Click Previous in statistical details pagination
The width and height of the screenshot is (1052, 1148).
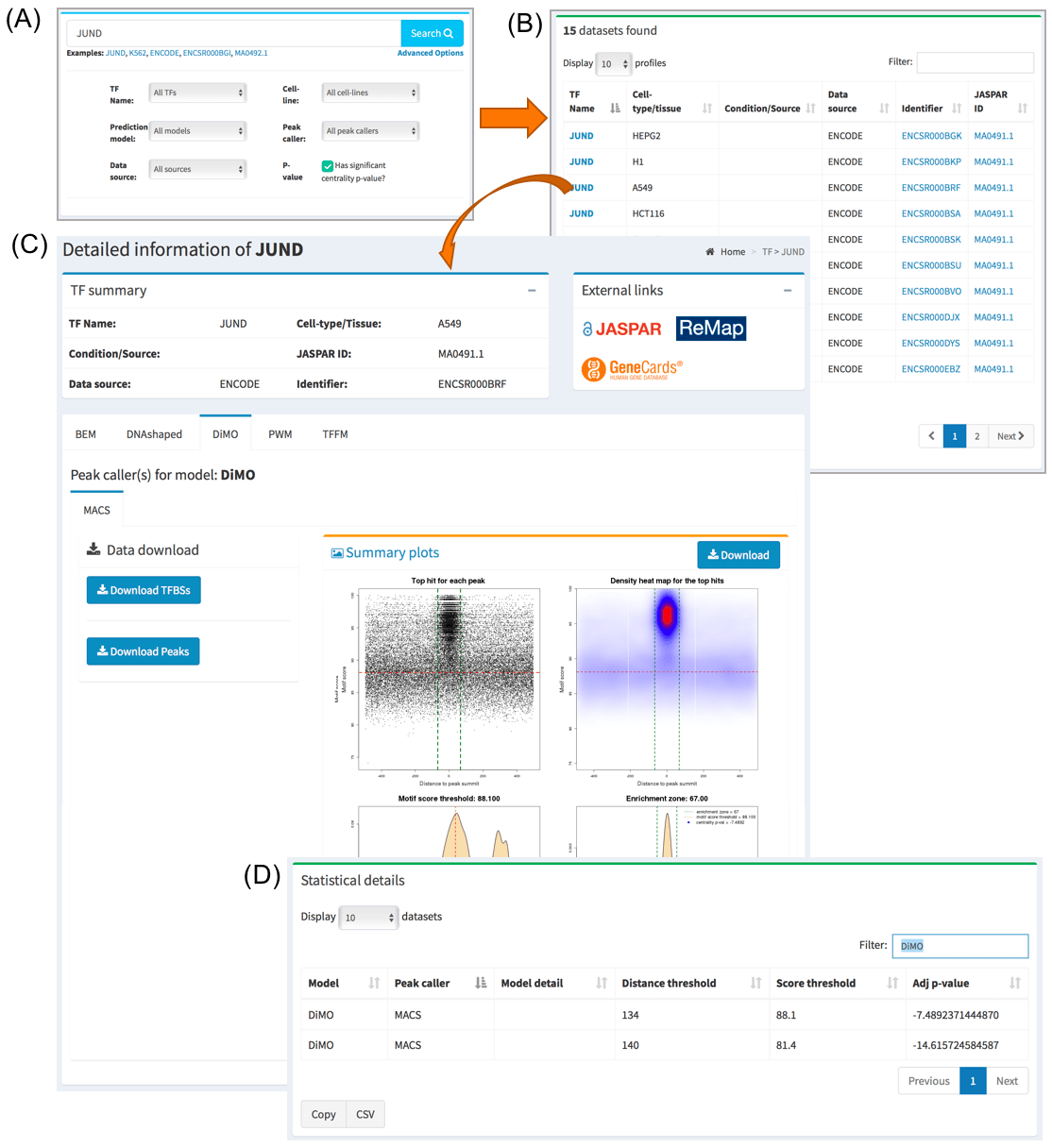[x=929, y=1082]
